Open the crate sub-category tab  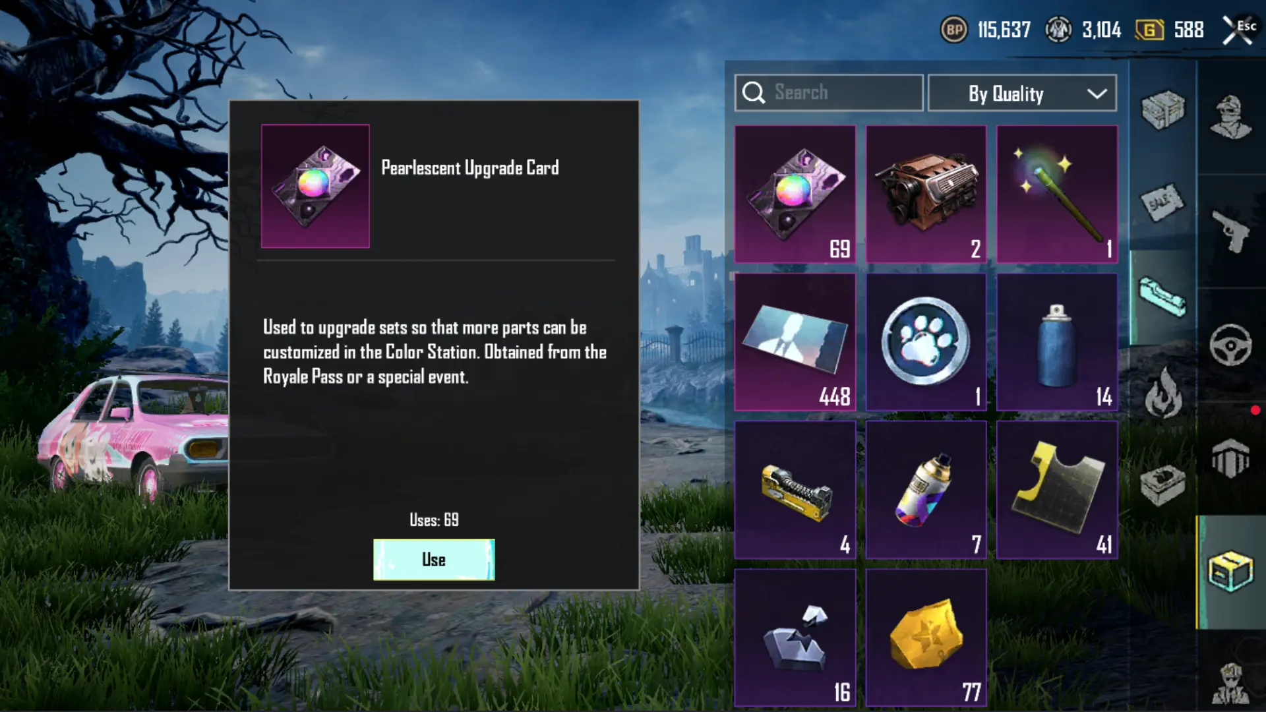click(1162, 109)
